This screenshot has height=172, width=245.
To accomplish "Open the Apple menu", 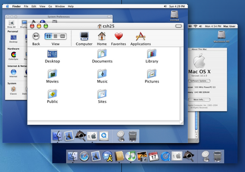I will point(7,6).
